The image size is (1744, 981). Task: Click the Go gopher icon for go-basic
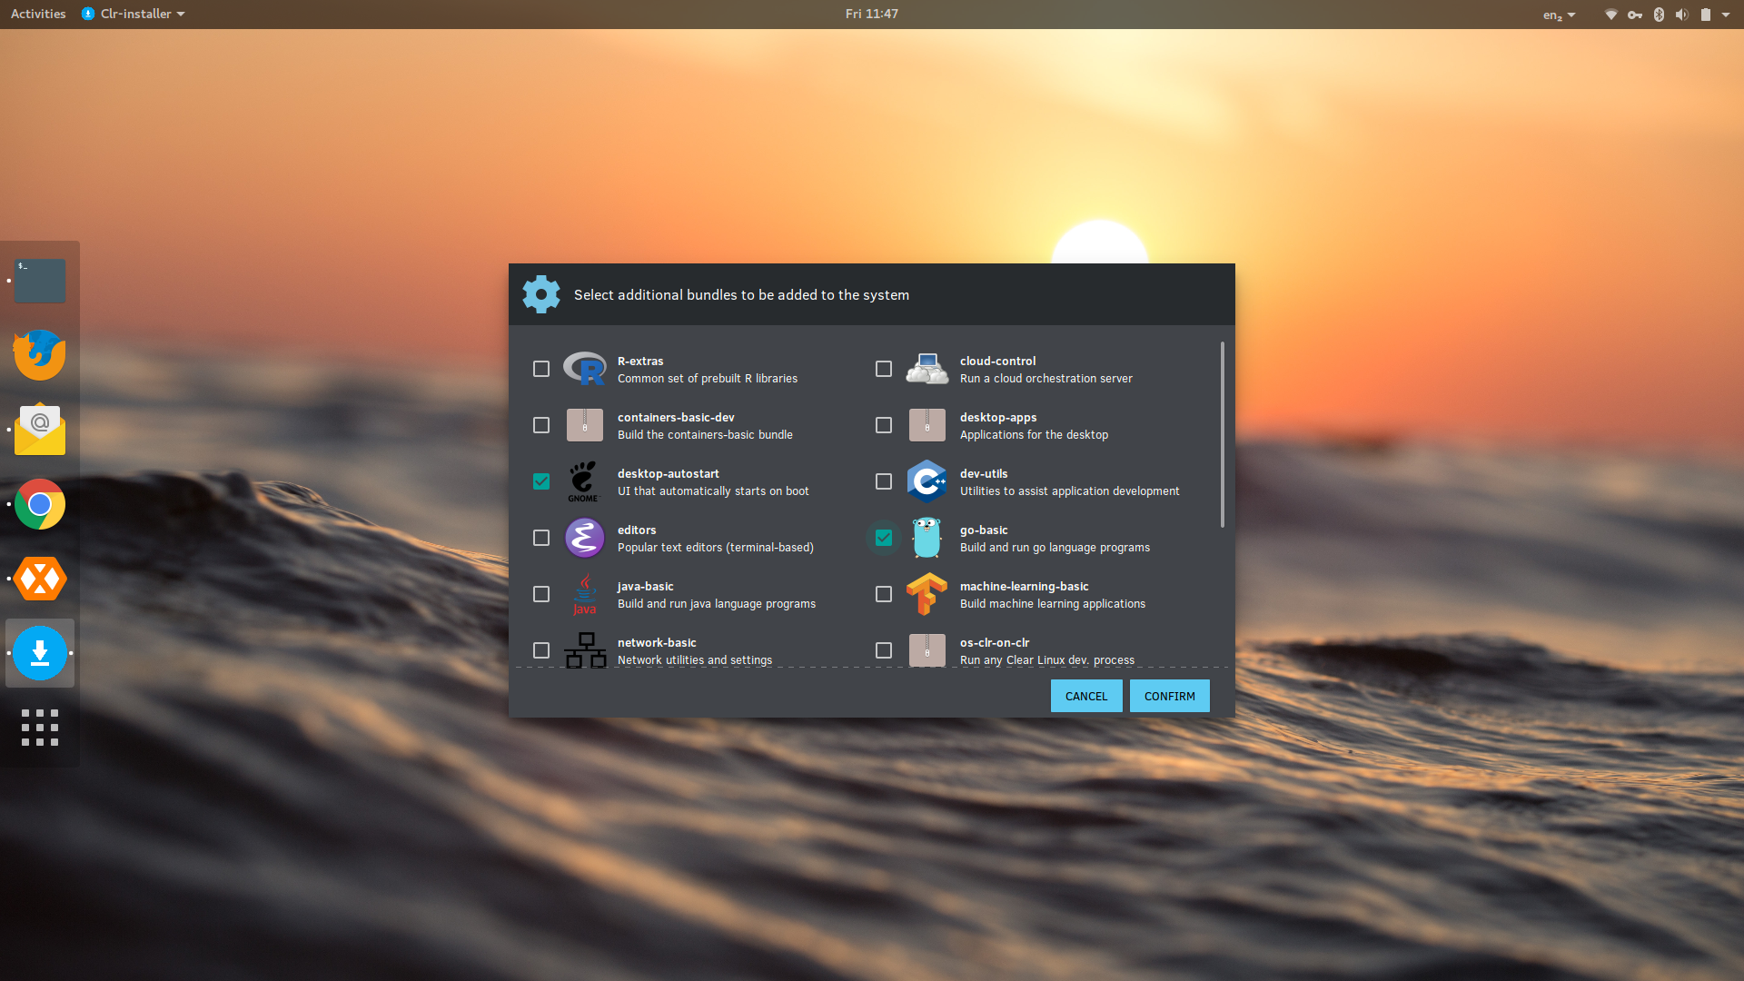pos(926,538)
